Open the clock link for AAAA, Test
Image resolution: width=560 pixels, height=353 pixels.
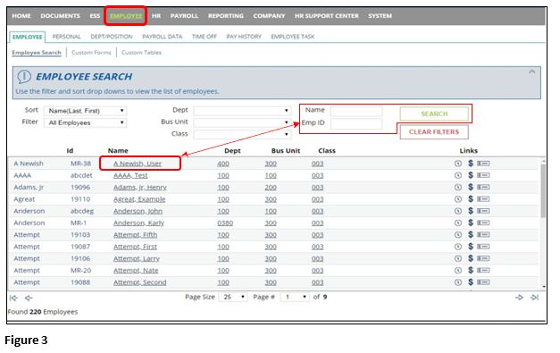pyautogui.click(x=458, y=175)
